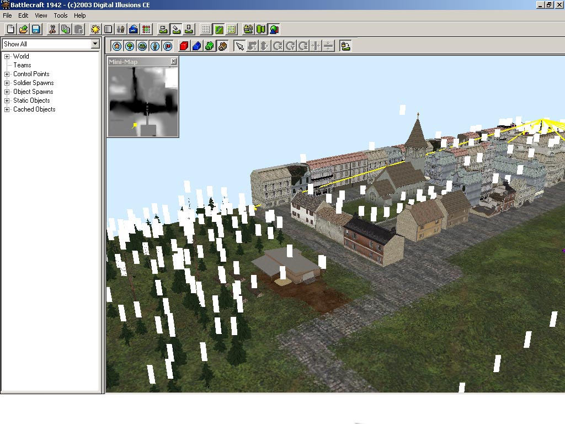Click the horizontal align-to-line icon
Image resolution: width=565 pixels, height=424 pixels.
coord(316,46)
